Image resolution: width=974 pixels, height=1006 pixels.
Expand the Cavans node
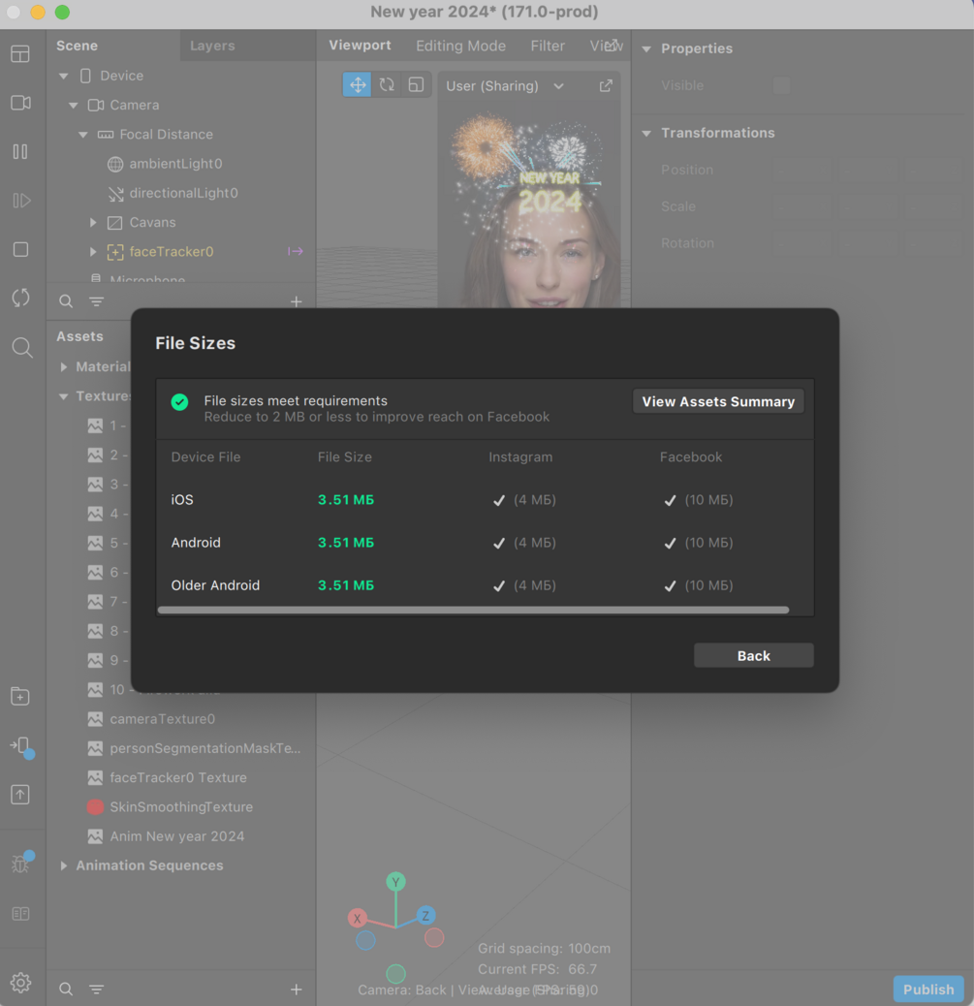click(x=93, y=223)
